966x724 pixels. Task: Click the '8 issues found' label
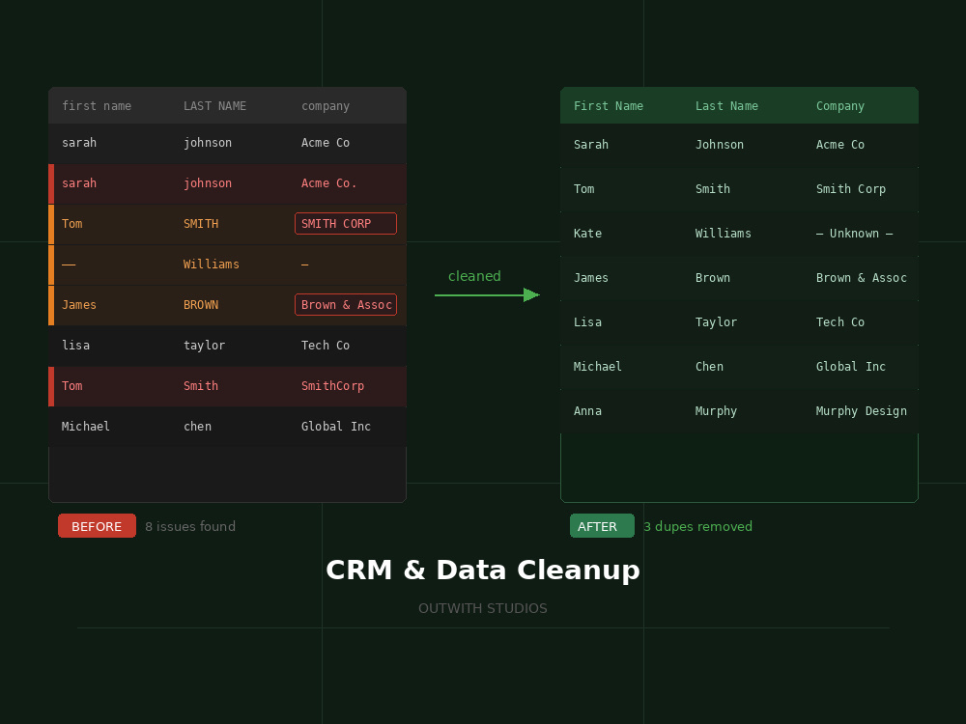[x=190, y=526]
